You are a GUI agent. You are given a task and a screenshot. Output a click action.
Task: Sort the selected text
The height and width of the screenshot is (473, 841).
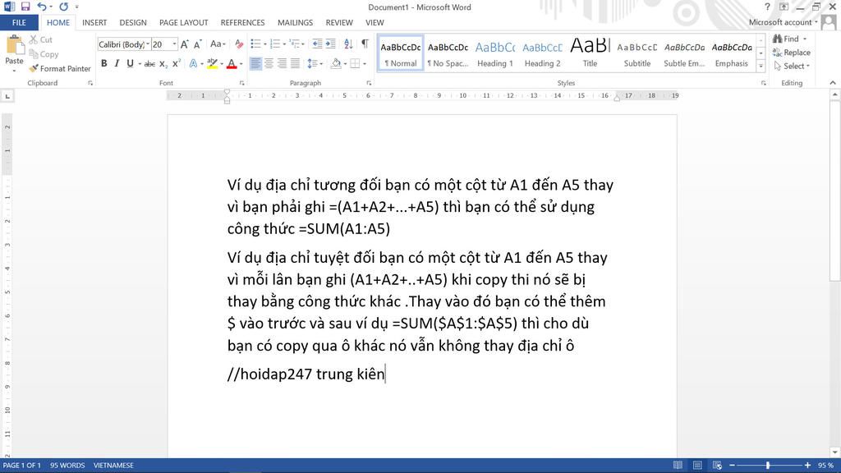point(348,44)
